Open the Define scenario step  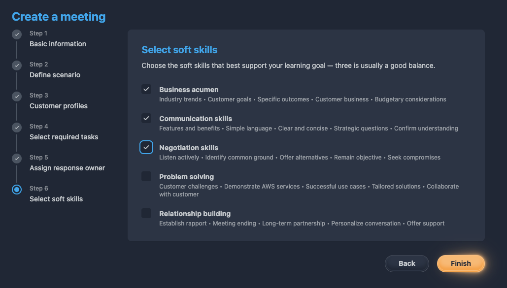click(55, 75)
